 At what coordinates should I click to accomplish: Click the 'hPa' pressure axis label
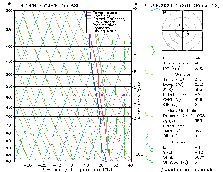pos(10,4)
